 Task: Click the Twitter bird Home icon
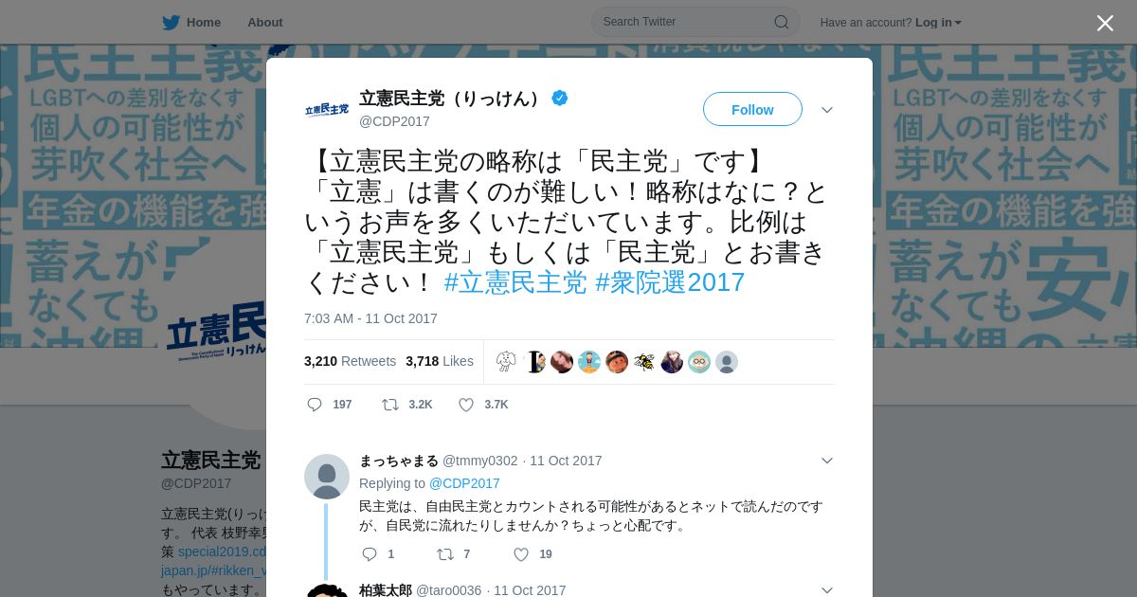pos(171,22)
